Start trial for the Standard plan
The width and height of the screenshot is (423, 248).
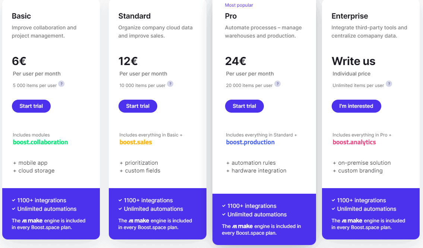pos(138,106)
